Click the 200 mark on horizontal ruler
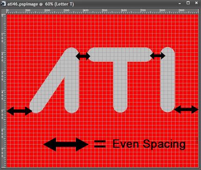Viewport: 201px width, 170px height. coord(47,11)
